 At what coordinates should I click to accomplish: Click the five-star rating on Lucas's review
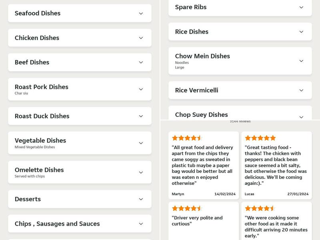[x=260, y=138]
